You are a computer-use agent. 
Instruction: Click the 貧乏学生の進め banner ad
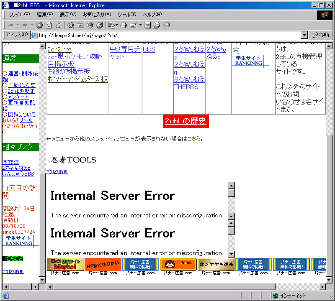(216, 264)
